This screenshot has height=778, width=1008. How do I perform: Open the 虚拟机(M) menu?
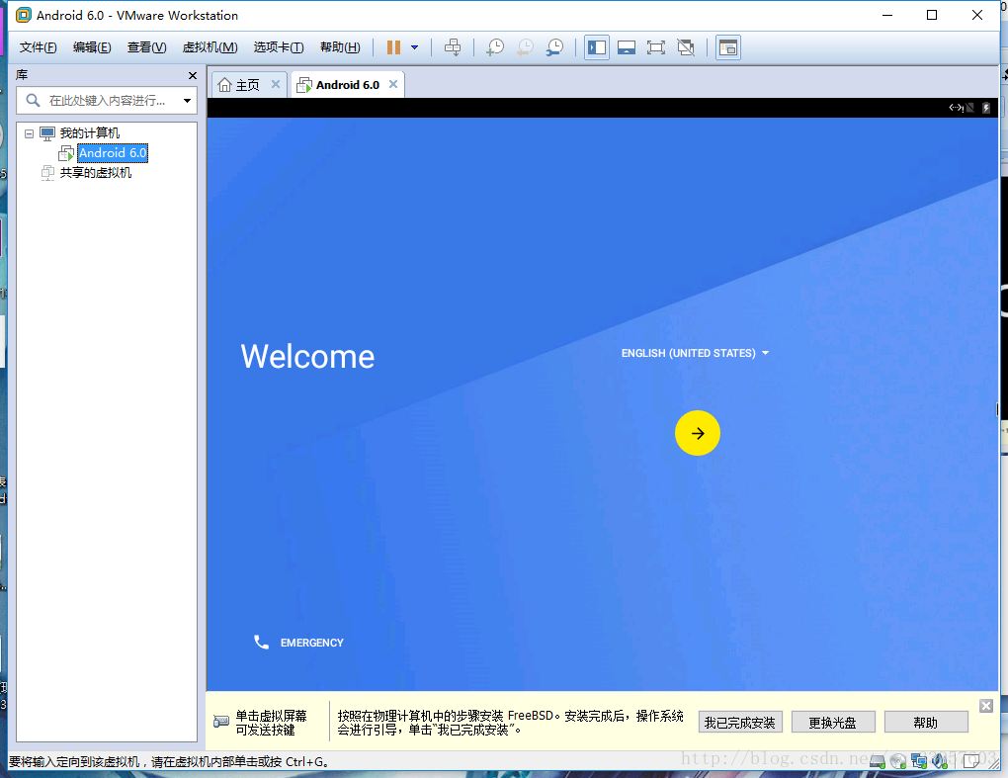210,46
